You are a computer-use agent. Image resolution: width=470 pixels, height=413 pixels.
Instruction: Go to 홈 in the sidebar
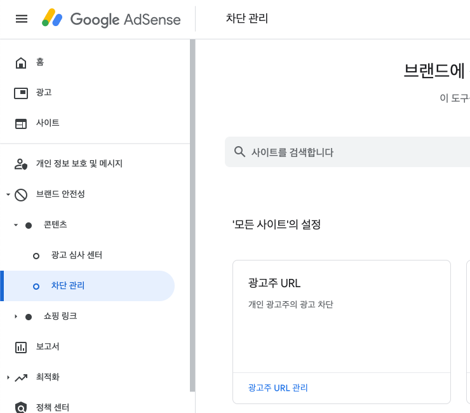[40, 62]
